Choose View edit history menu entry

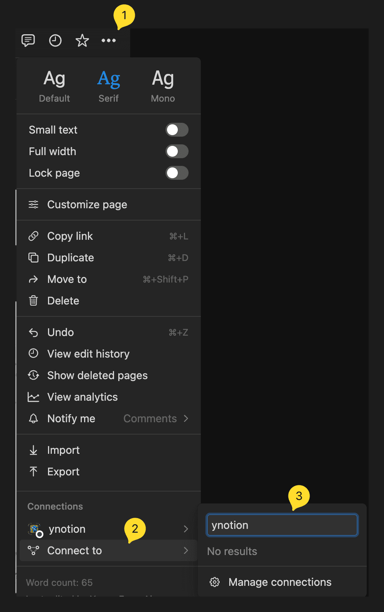[88, 354]
